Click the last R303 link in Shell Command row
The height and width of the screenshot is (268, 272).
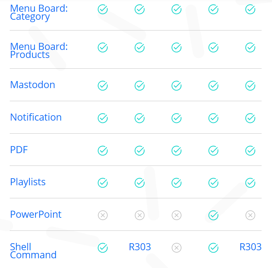coord(250,247)
